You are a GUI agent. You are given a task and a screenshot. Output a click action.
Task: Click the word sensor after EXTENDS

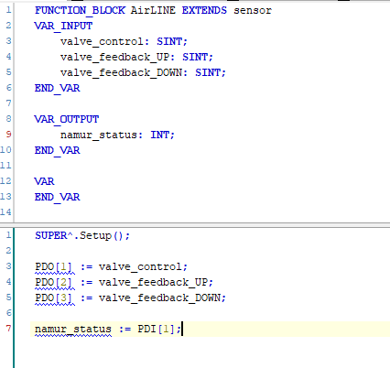(x=253, y=11)
